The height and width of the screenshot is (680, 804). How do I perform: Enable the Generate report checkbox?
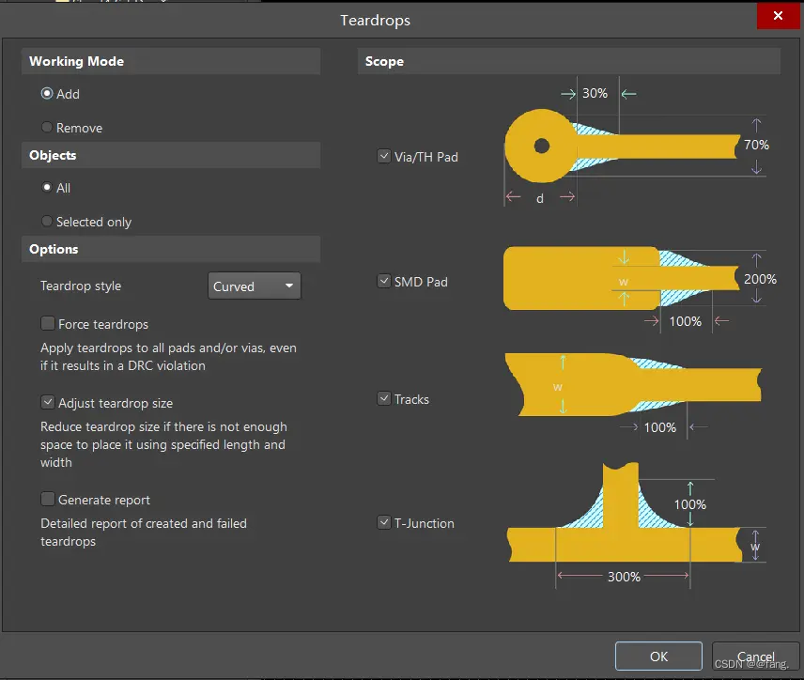click(48, 500)
